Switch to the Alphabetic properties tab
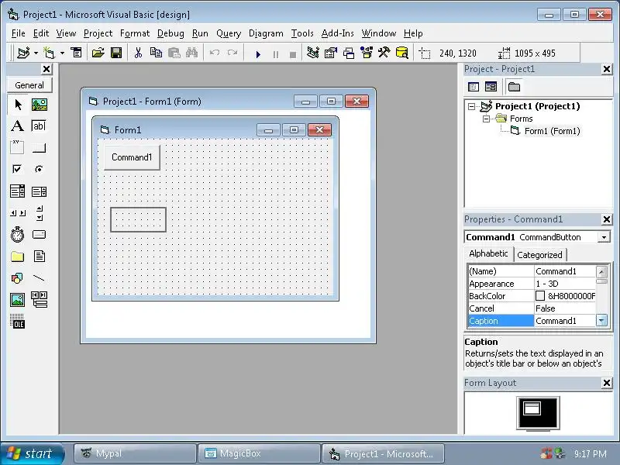Screen dimensions: 620x465 (x=488, y=254)
